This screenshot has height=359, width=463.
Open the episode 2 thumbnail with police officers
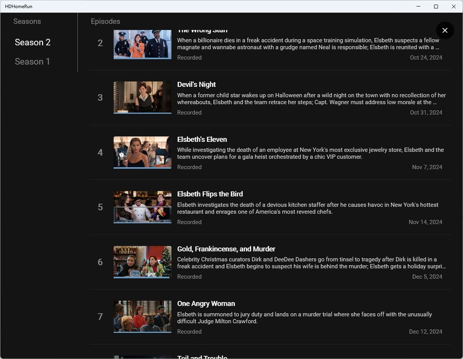(142, 44)
